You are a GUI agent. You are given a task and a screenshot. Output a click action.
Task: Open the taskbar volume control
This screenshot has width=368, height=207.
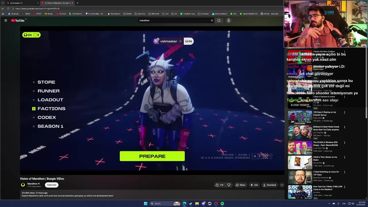pos(353,204)
